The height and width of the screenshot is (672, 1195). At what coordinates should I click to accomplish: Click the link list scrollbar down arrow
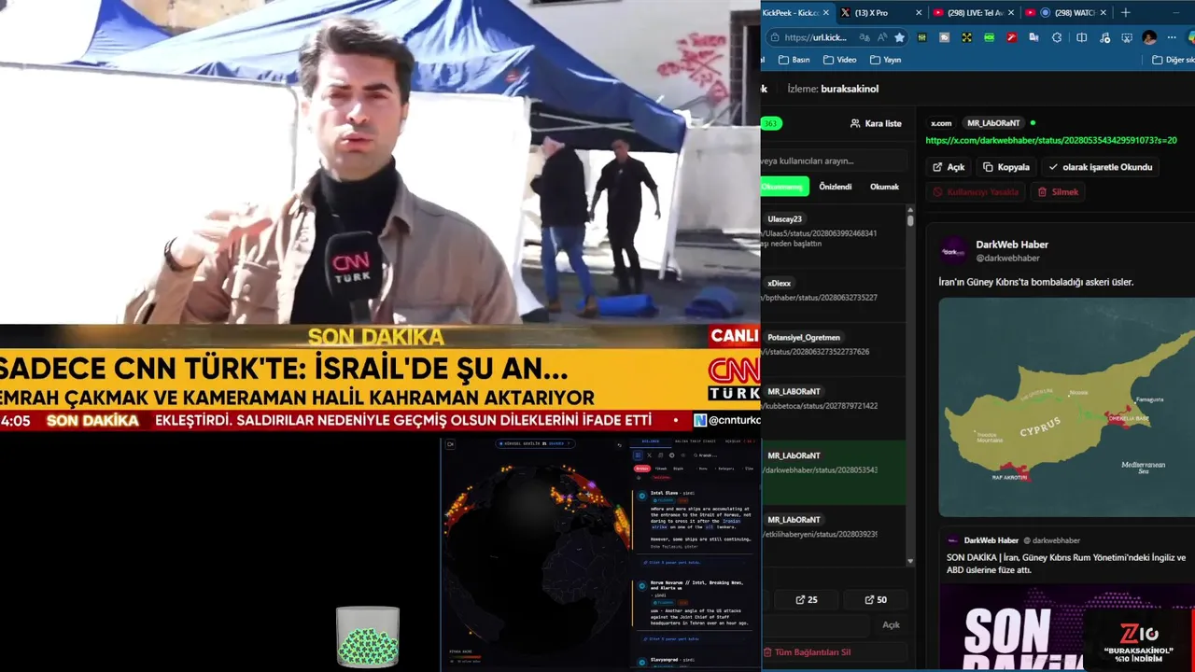910,562
